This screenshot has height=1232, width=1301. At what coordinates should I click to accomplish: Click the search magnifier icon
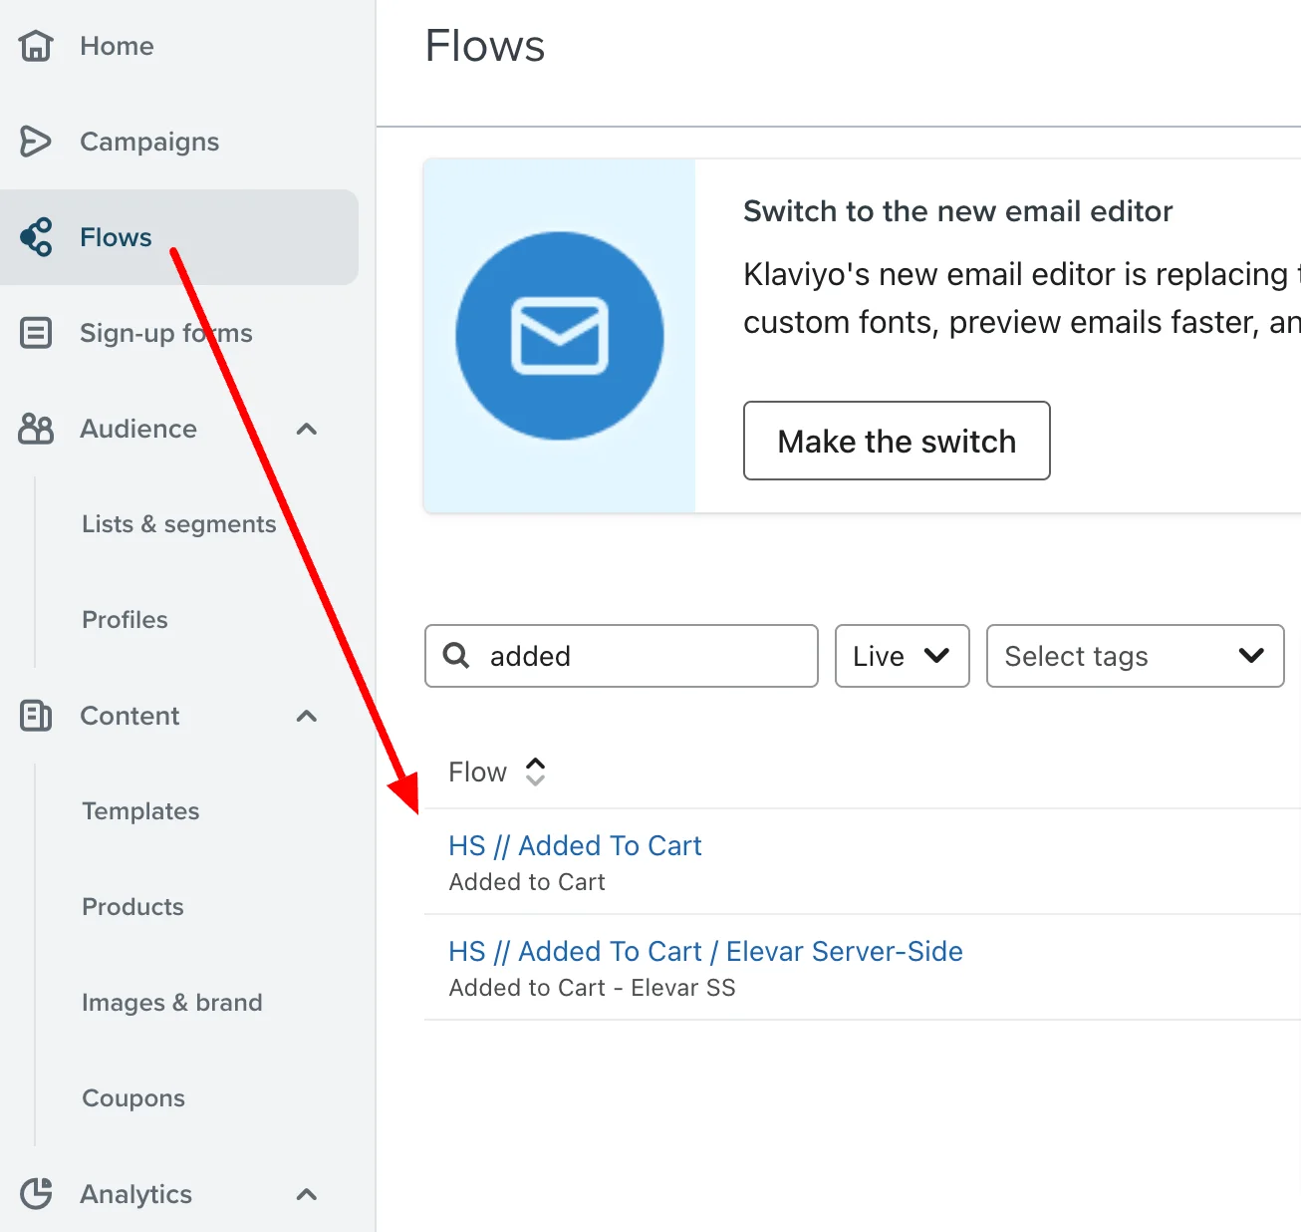coord(456,655)
